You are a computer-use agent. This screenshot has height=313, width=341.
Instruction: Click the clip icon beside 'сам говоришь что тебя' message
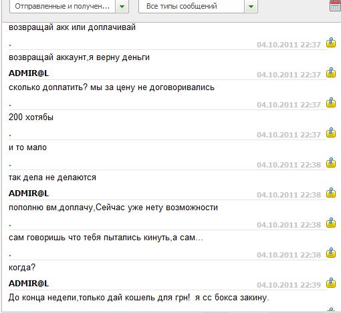[331, 223]
